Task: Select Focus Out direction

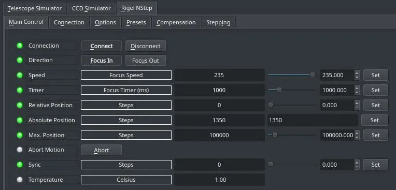Action: point(146,61)
